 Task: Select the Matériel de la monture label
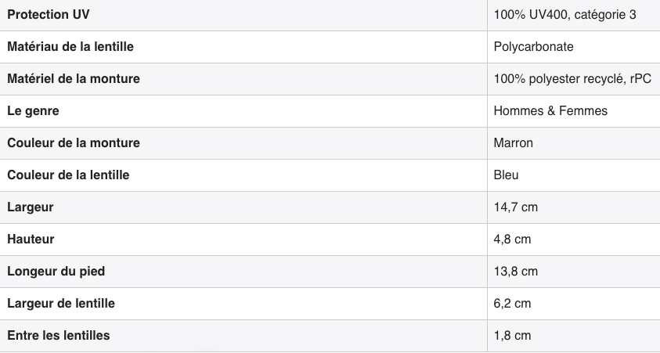[x=74, y=79]
